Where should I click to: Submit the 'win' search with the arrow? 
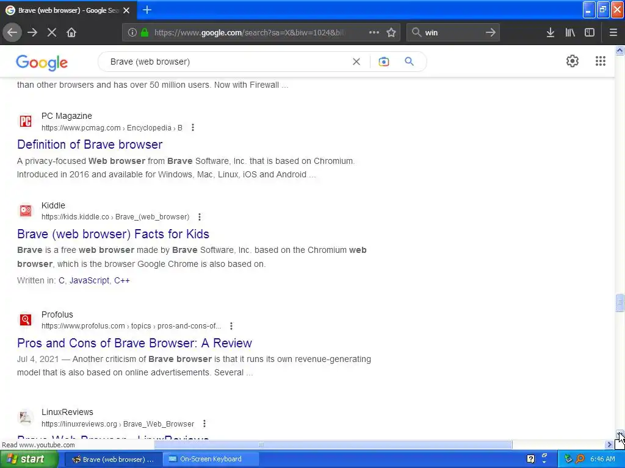(x=491, y=32)
